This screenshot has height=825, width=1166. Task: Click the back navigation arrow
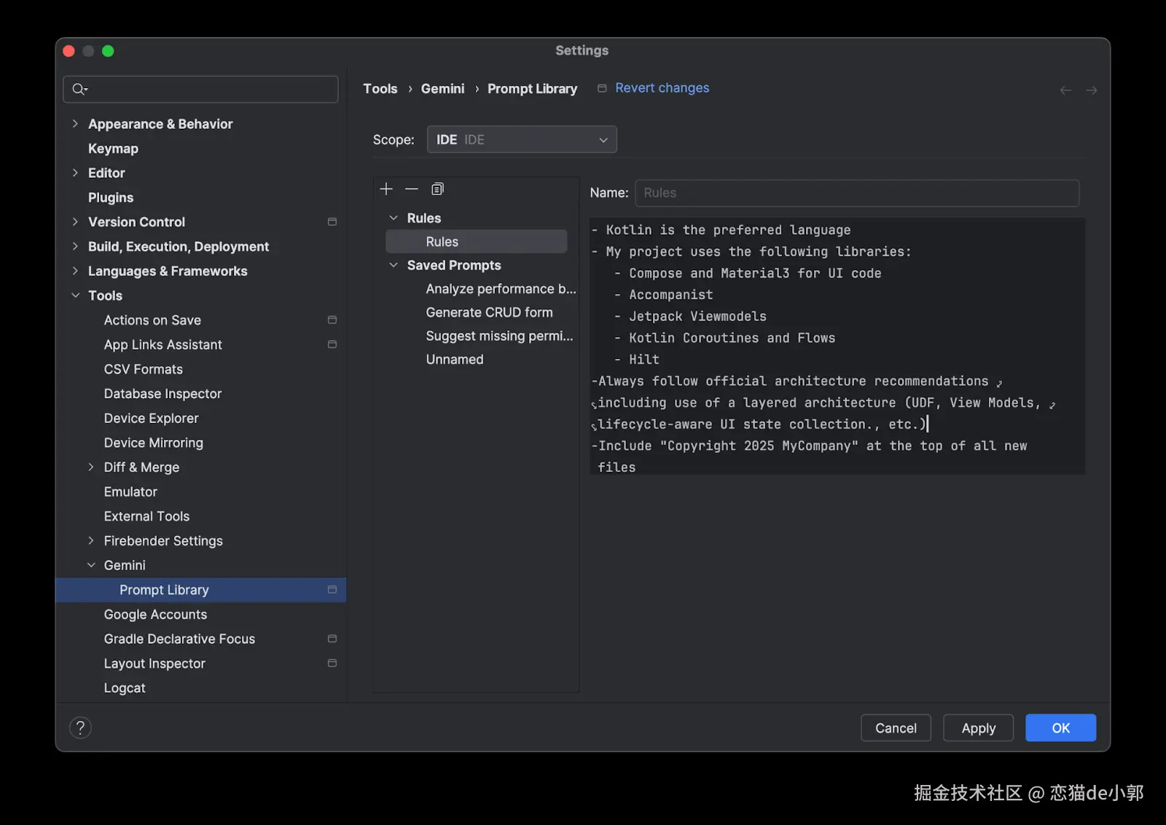coord(1065,90)
